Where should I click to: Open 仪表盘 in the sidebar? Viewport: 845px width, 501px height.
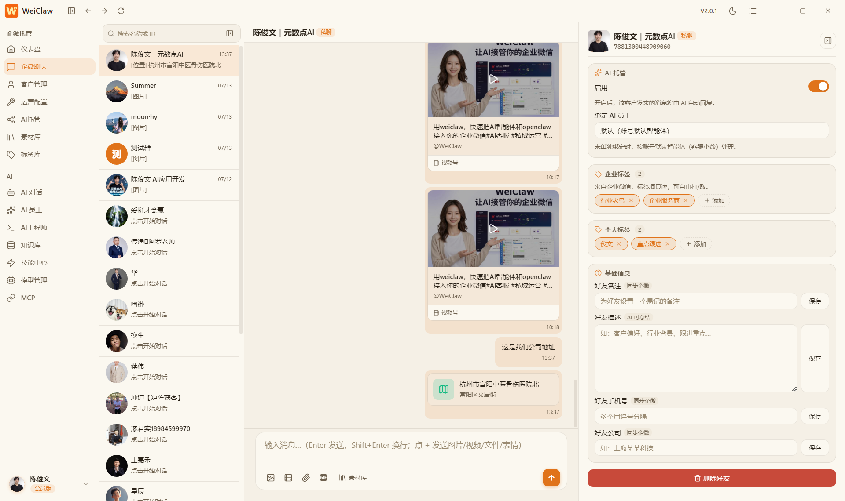(x=49, y=49)
